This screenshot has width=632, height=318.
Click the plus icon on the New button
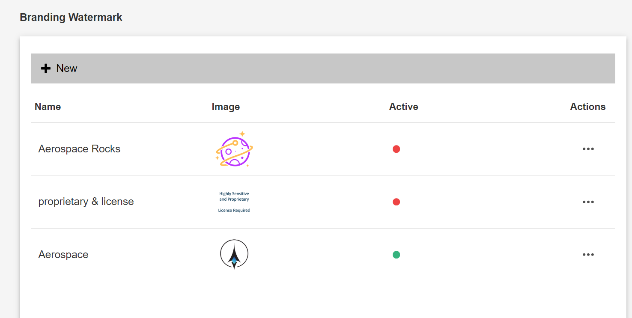pos(45,68)
